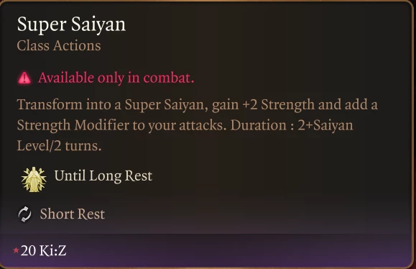Viewport: 416px width, 269px height.
Task: Click the red warning triangle icon
Action: (24, 78)
